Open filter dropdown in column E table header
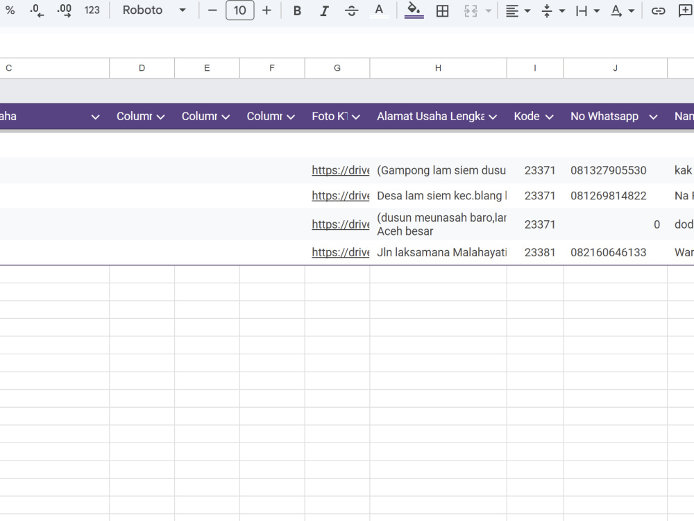 pyautogui.click(x=226, y=117)
